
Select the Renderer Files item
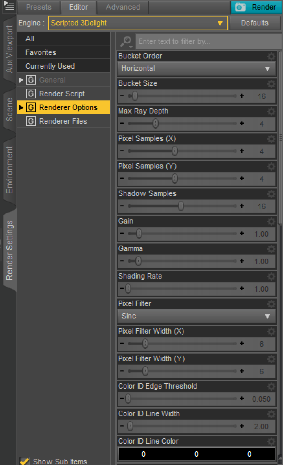(64, 121)
